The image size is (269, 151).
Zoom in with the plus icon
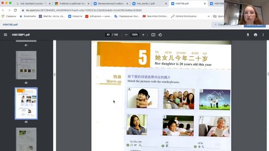(143, 35)
